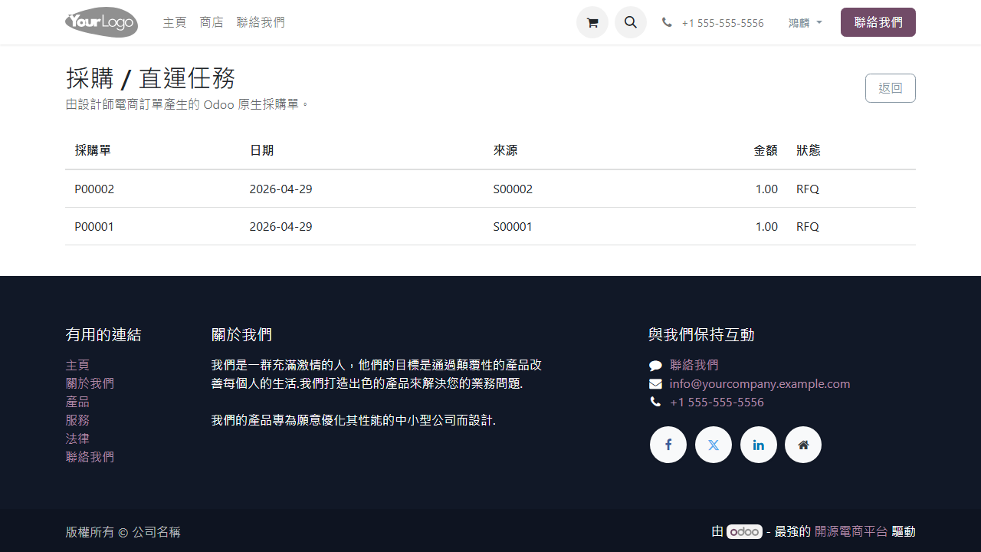Open footer link 服務
This screenshot has height=552, width=981.
(x=77, y=420)
